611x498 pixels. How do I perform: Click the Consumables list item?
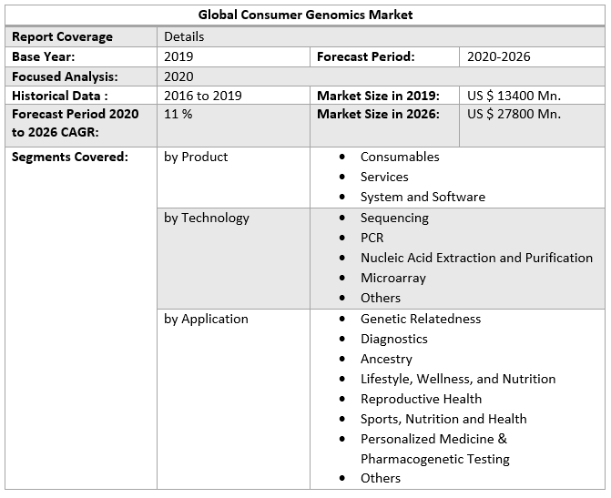coord(400,157)
